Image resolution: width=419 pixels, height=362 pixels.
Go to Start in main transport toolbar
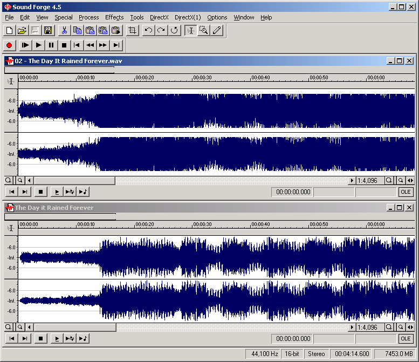coord(77,45)
